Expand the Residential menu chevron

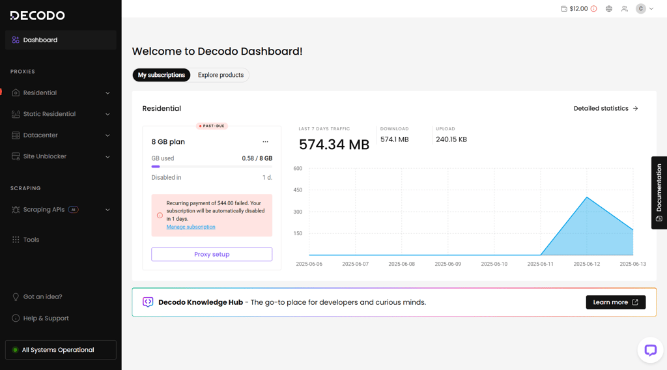click(107, 93)
